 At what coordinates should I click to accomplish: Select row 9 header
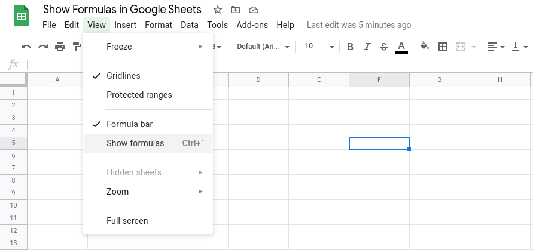pyautogui.click(x=13, y=193)
